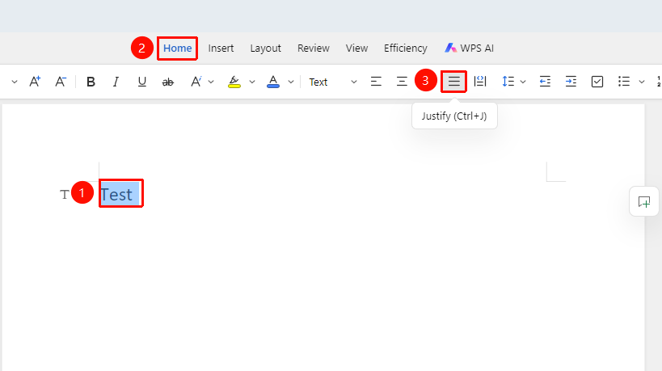This screenshot has width=662, height=371.
Task: Insert a checkbox to-do list
Action: pyautogui.click(x=597, y=82)
